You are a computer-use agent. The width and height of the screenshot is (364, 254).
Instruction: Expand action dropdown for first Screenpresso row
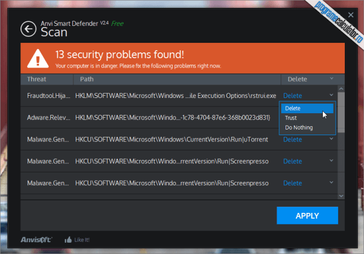coord(331,161)
